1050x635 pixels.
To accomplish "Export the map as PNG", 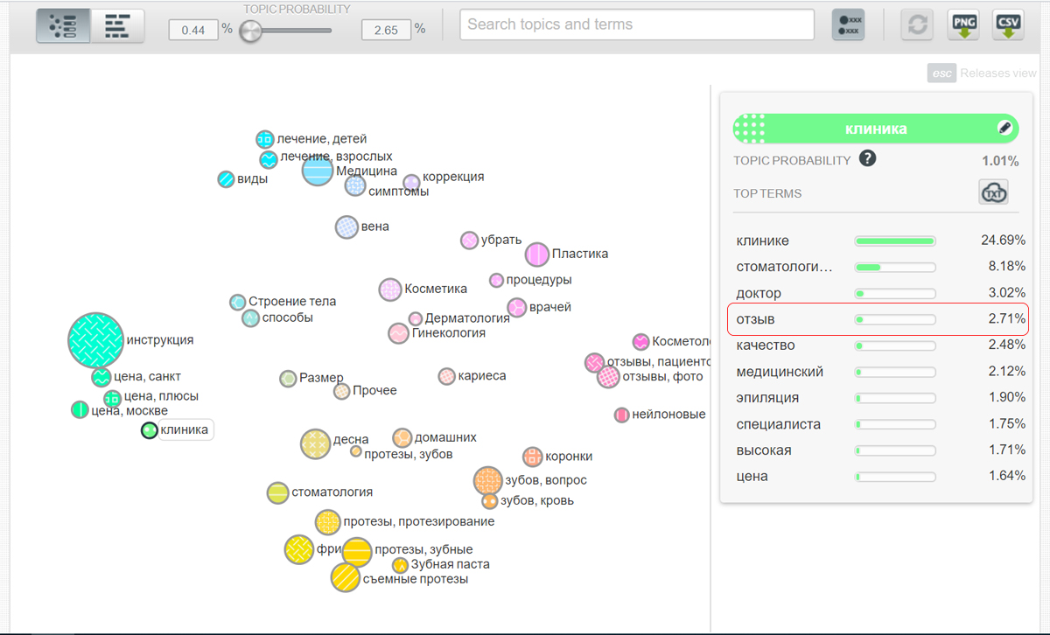I will click(963, 25).
